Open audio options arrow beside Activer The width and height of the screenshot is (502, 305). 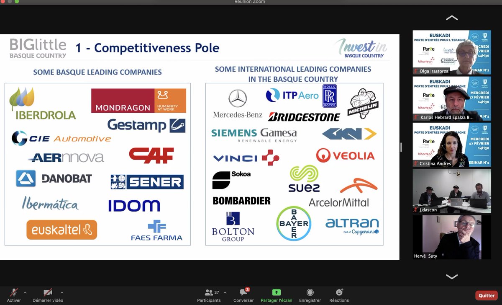pos(25,292)
